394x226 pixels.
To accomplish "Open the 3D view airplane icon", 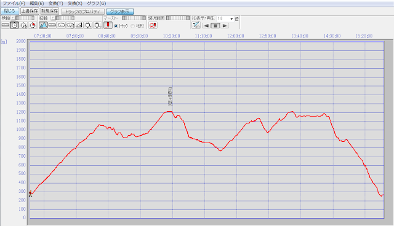I will click(196, 25).
